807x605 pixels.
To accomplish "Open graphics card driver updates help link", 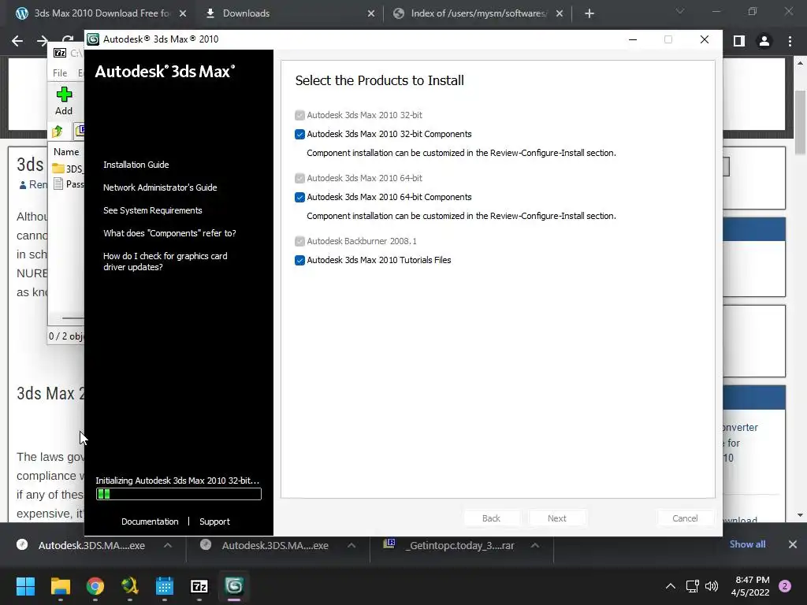I will pyautogui.click(x=165, y=262).
